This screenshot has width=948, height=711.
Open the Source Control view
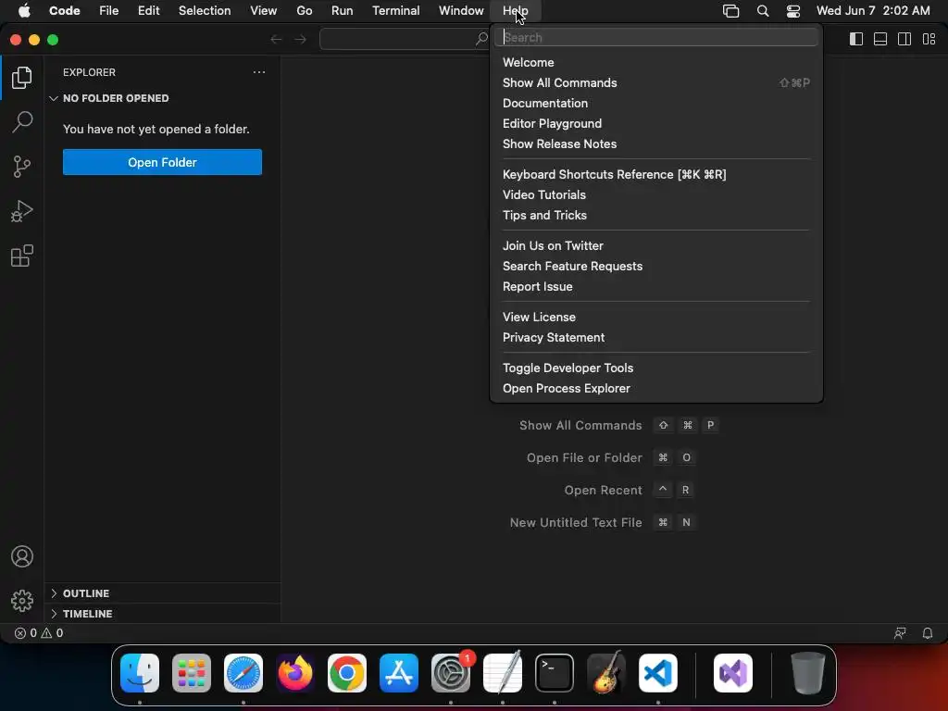(22, 167)
